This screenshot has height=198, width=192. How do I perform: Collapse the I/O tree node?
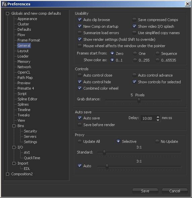point(14,147)
